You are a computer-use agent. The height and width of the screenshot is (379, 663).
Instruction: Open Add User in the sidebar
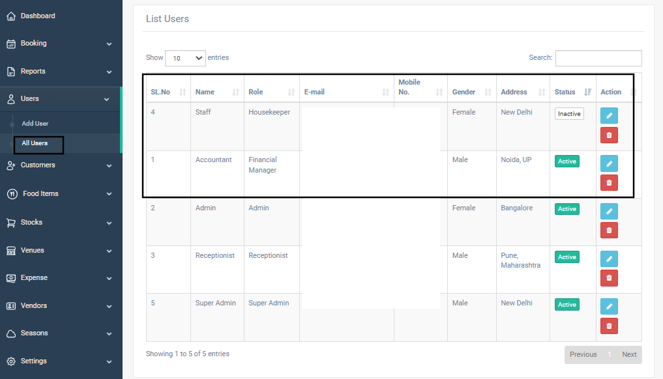coord(35,123)
